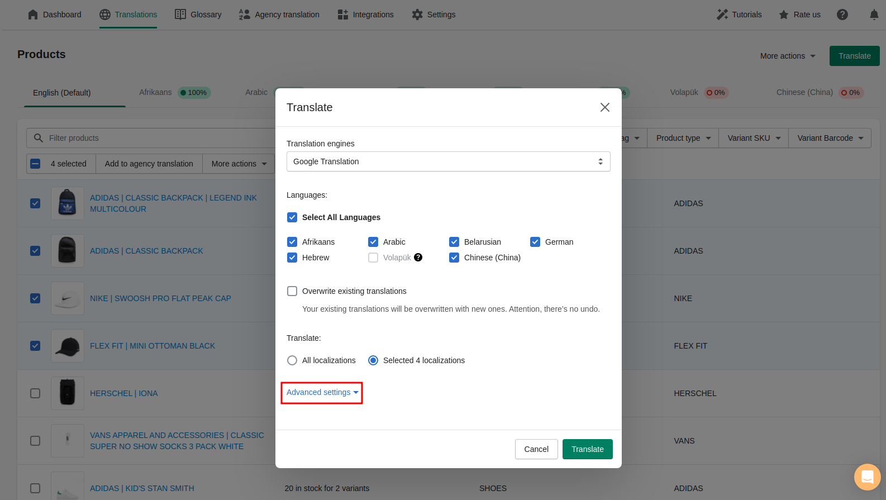886x500 pixels.
Task: Click the Adidas Legend Ink backpack thumbnail
Action: pos(68,203)
